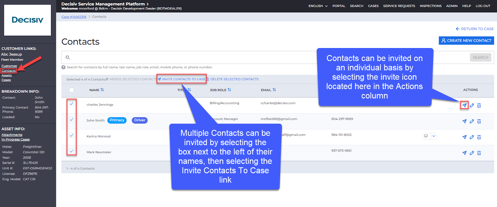Image resolution: width=497 pixels, height=207 pixels.
Task: Uncheck the Mark Neumeier checkbox
Action: click(71, 151)
